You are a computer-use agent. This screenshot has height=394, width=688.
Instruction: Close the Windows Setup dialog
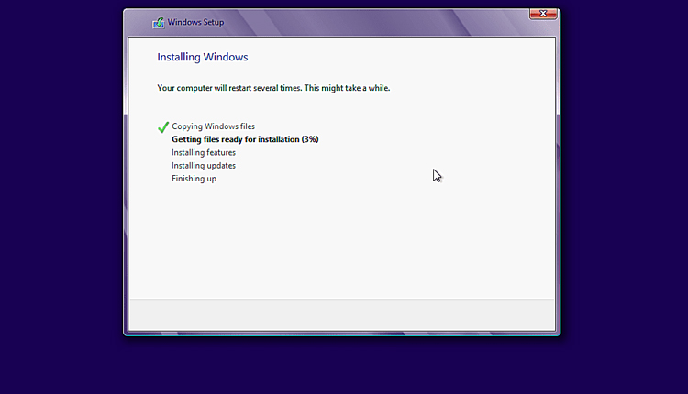click(543, 14)
